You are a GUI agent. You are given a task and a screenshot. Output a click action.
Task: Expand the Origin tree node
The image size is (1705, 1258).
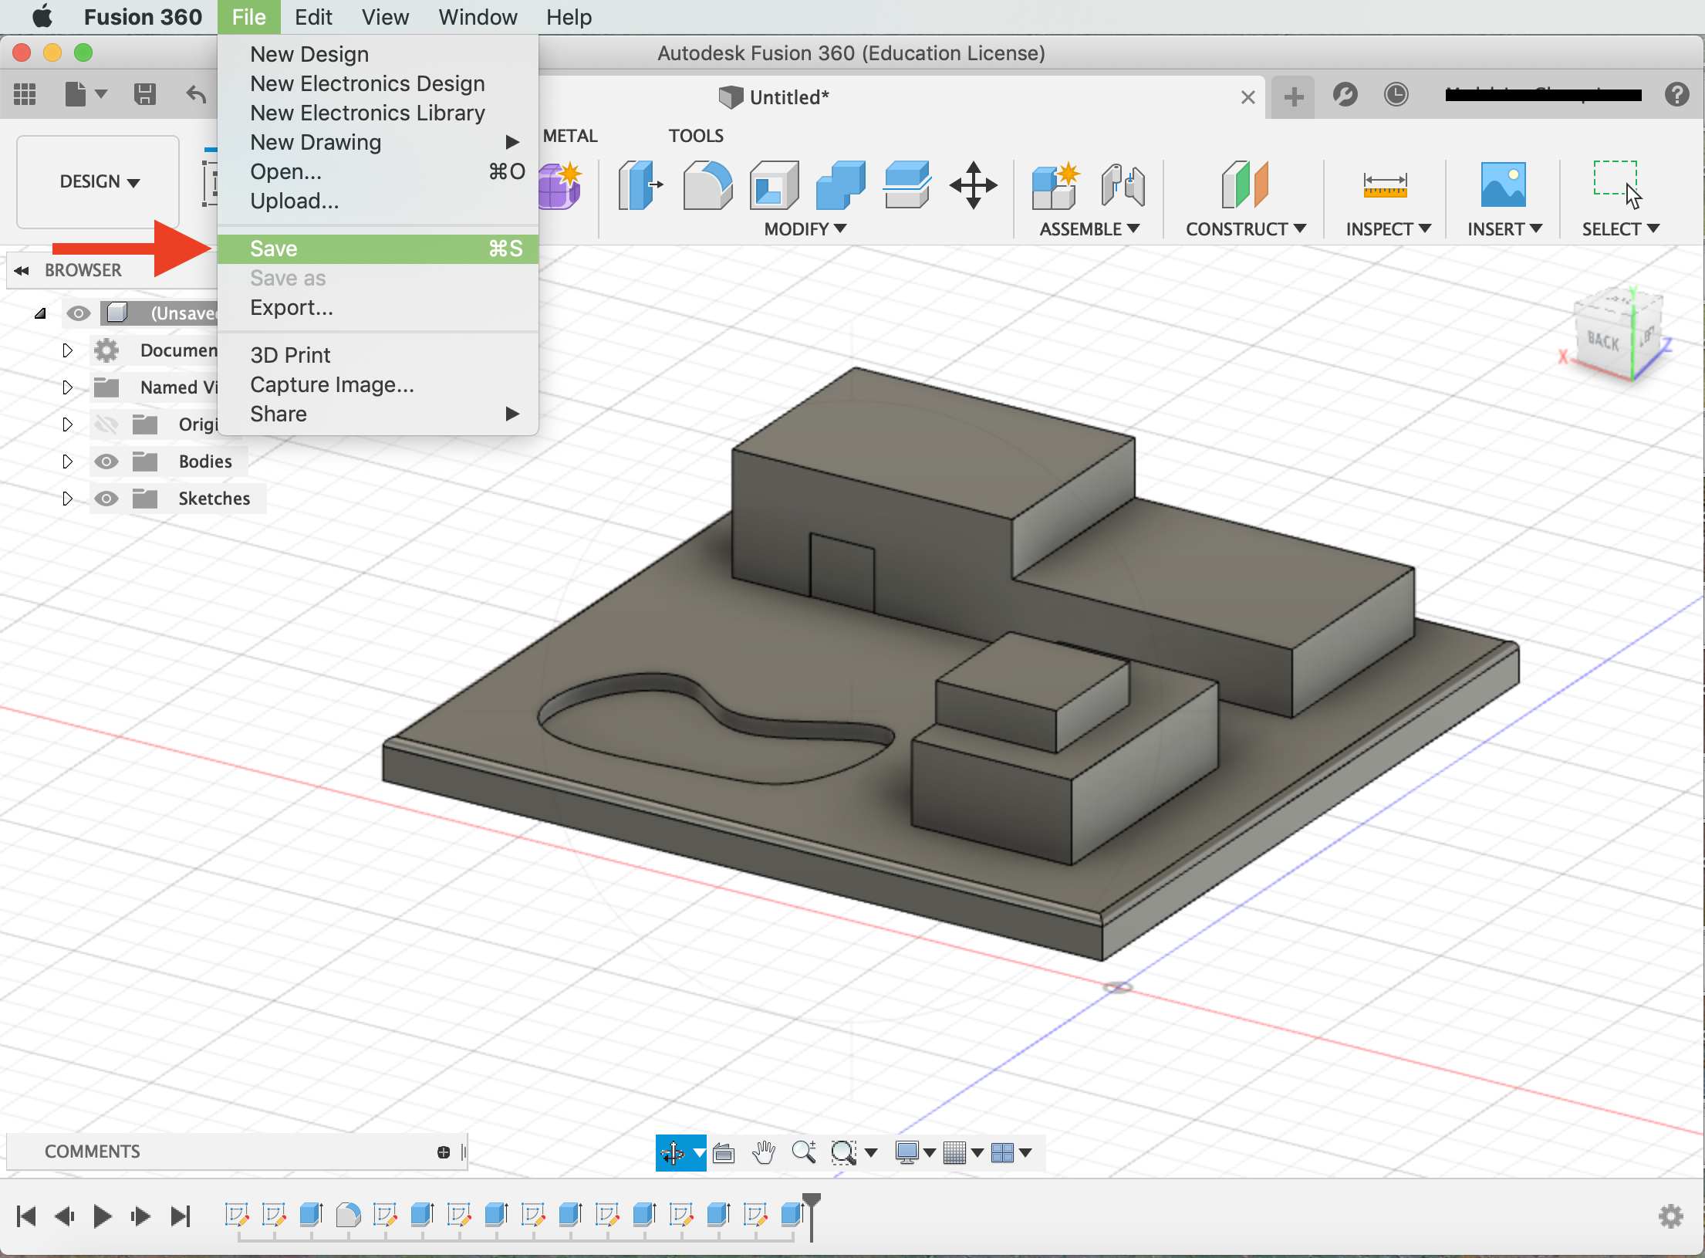(67, 424)
